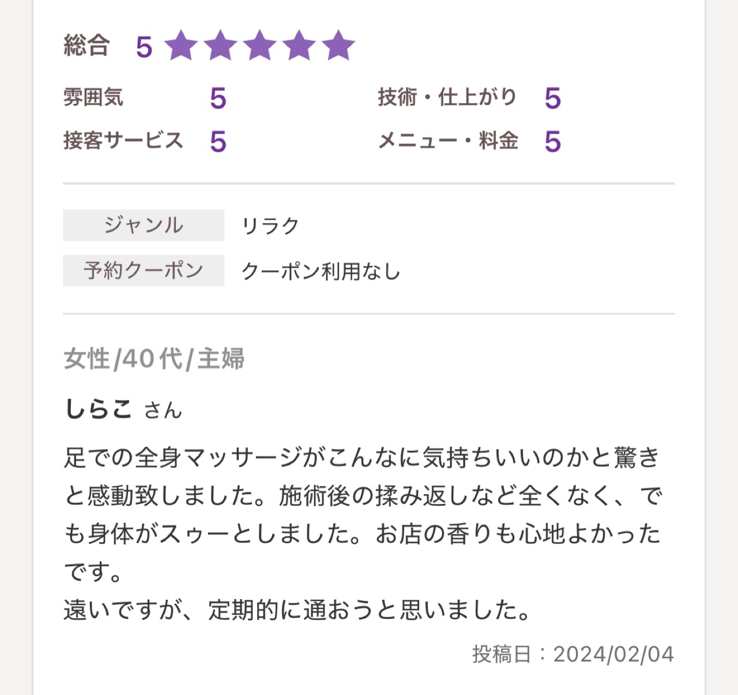Click the third (middle) purple star

[x=260, y=46]
